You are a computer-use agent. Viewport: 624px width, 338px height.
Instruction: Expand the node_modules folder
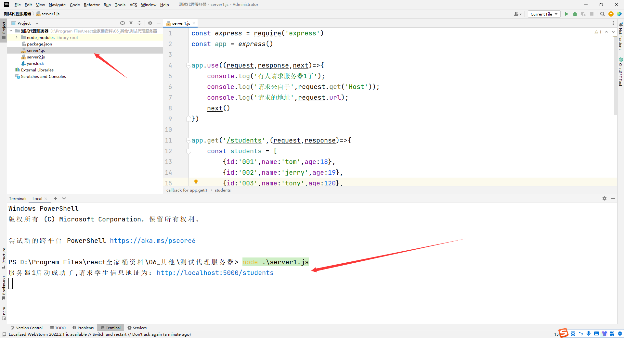point(16,37)
